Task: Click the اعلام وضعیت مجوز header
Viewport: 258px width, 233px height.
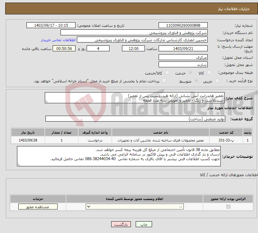Action: (x=134, y=199)
